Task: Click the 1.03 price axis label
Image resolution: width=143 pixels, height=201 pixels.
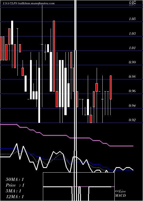Action: (132, 34)
